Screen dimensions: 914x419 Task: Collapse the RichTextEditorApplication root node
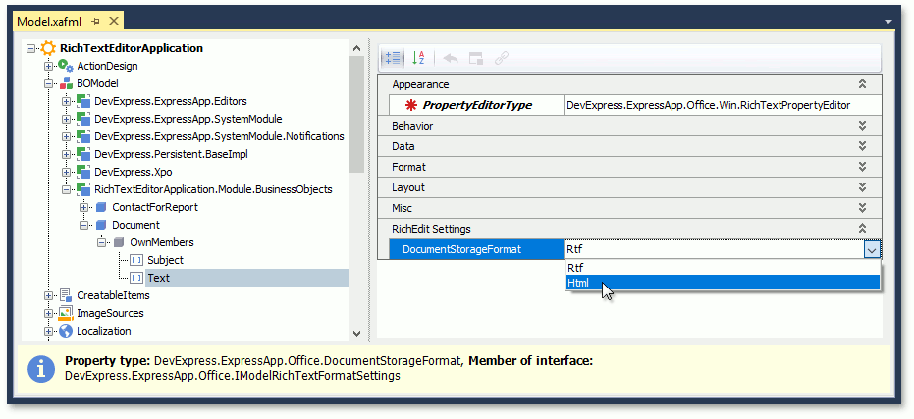tap(31, 48)
